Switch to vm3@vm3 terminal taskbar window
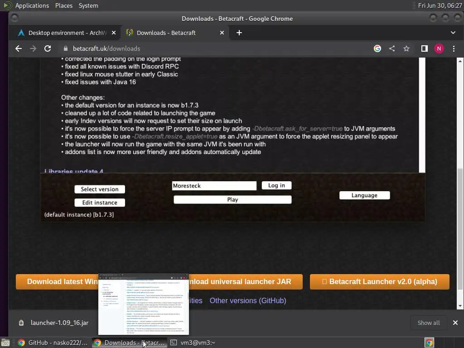Viewport: 464px width, 348px height. pyautogui.click(x=193, y=343)
